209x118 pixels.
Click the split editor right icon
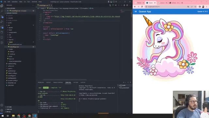tap(127, 5)
